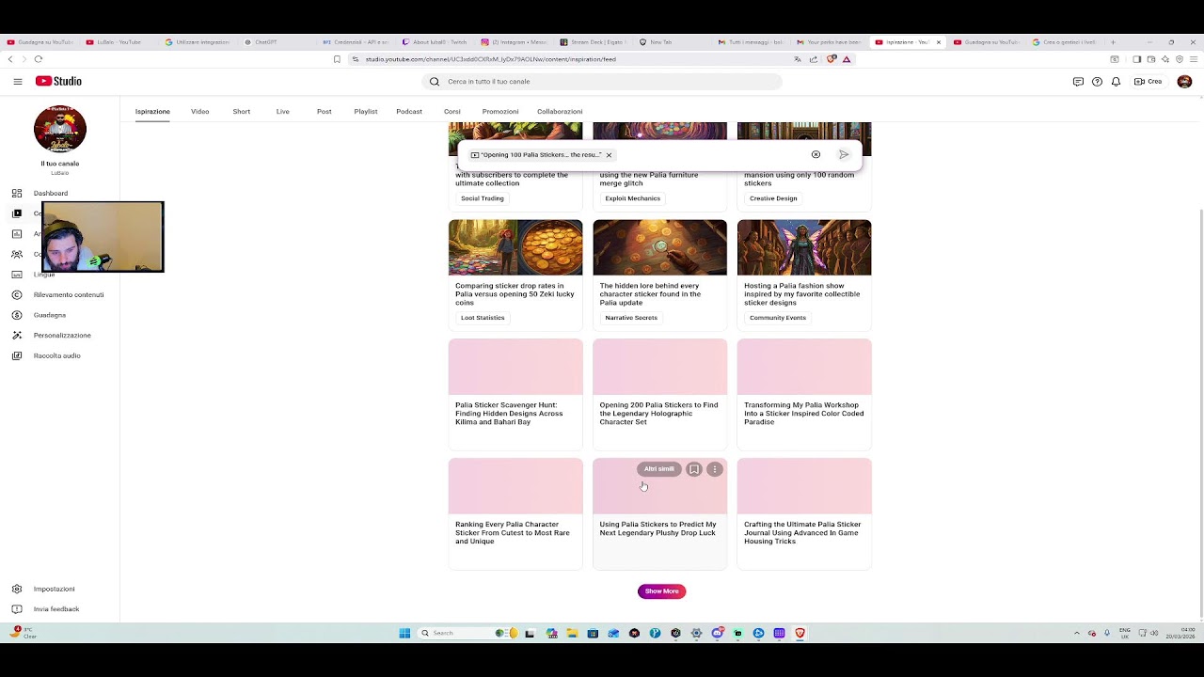Switch to the Video tab

(x=200, y=112)
